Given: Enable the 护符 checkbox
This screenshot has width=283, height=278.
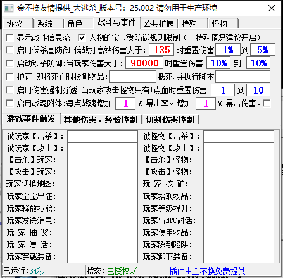Looking at the screenshot, I should point(9,77).
